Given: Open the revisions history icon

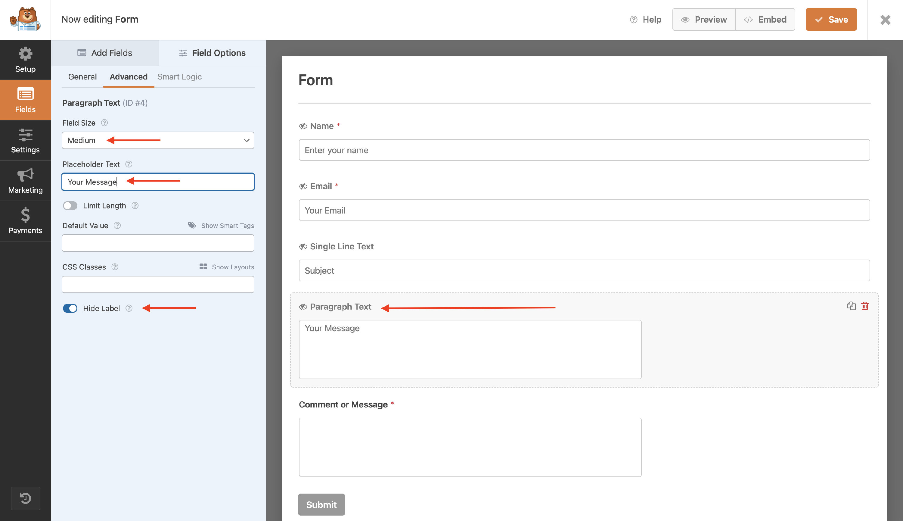Looking at the screenshot, I should point(25,498).
